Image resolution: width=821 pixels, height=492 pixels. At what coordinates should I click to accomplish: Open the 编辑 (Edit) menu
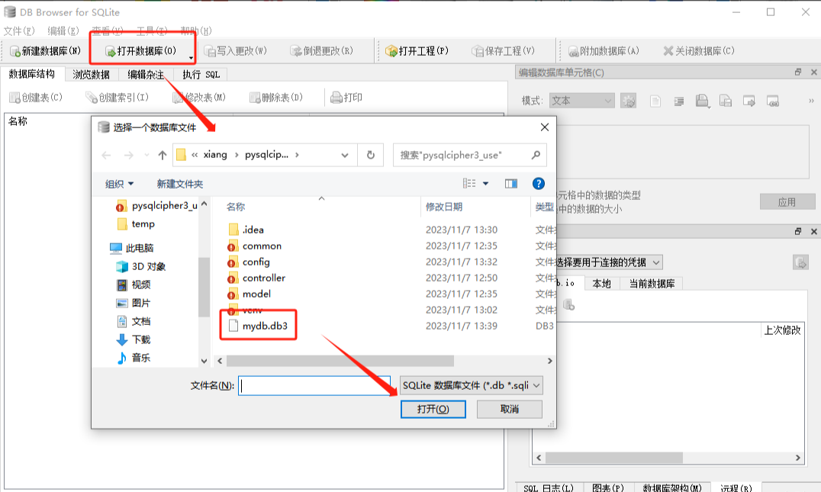(x=63, y=31)
